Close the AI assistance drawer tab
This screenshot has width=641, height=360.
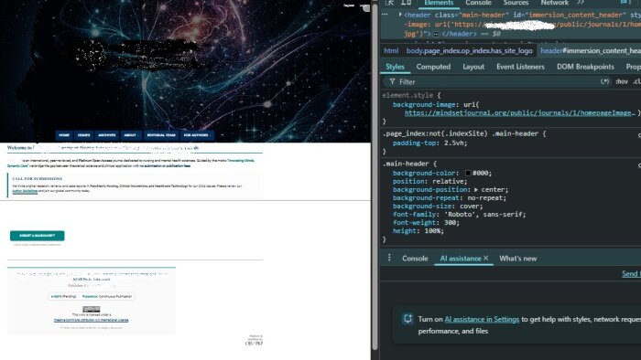(x=486, y=258)
